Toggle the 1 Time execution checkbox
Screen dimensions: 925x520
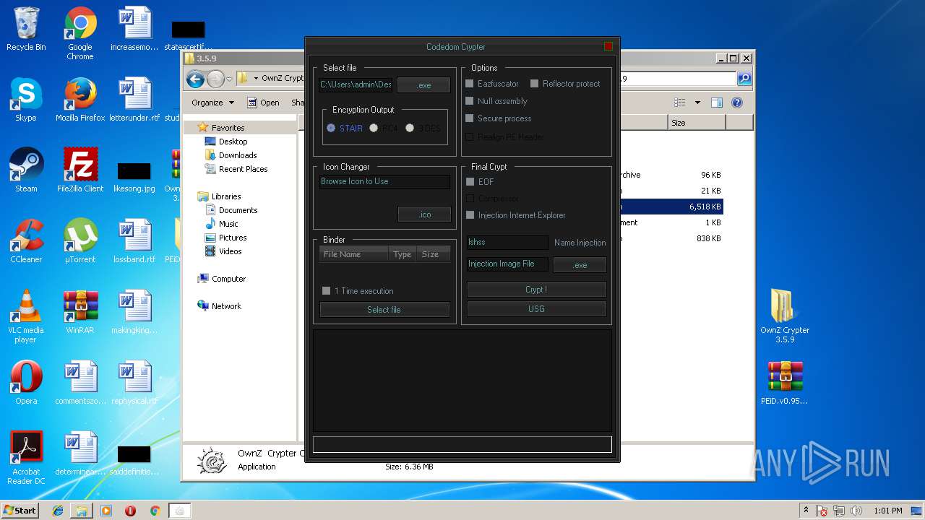pyautogui.click(x=326, y=291)
